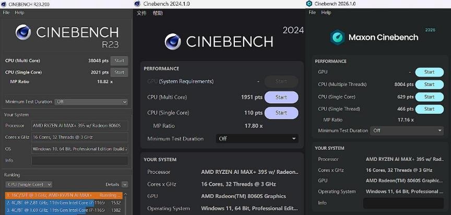Open 文件 menu in Cinebench 2024

click(x=141, y=13)
